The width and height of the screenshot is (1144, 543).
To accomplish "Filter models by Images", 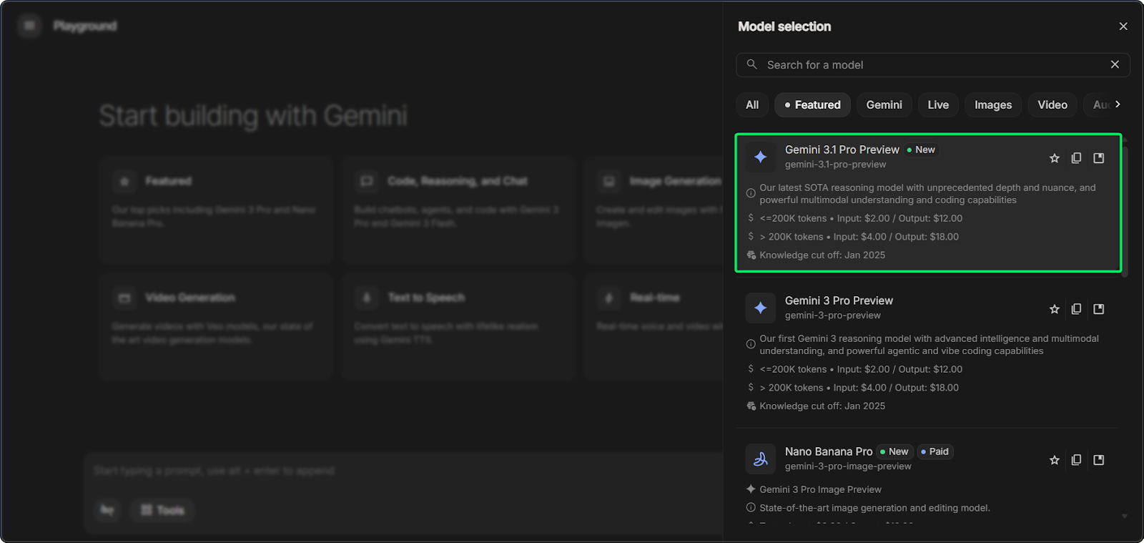I will pyautogui.click(x=993, y=105).
